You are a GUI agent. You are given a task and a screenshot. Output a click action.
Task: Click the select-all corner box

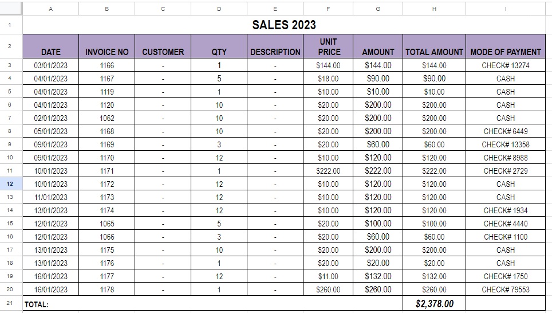[x=10, y=9]
